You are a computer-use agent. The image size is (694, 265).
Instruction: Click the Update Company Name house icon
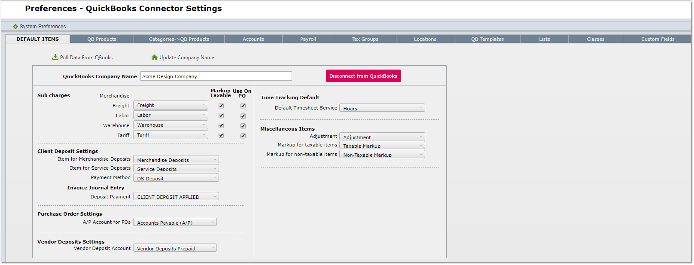click(155, 57)
